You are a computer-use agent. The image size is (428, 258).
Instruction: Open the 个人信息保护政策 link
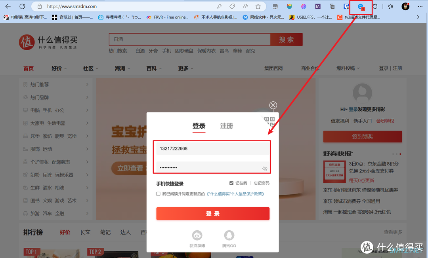click(x=235, y=194)
